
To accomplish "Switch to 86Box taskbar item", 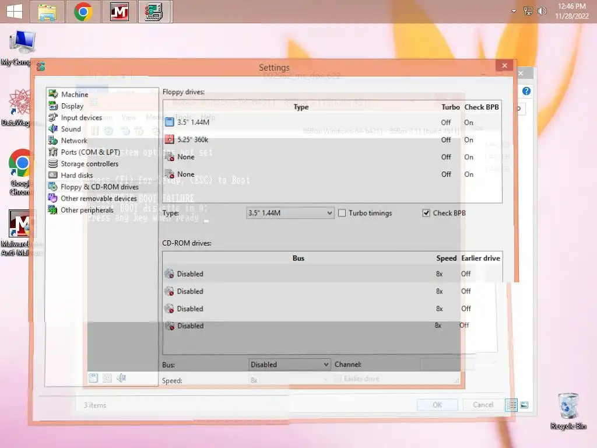I will pyautogui.click(x=154, y=12).
